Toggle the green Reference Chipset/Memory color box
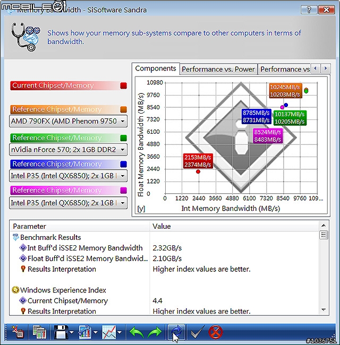The width and height of the screenshot is (340, 345). point(124,138)
